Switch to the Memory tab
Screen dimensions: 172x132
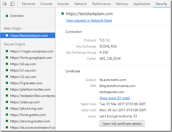tap(122, 4)
